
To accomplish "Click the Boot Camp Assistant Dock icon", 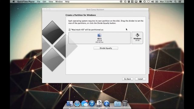I will coord(99,104).
